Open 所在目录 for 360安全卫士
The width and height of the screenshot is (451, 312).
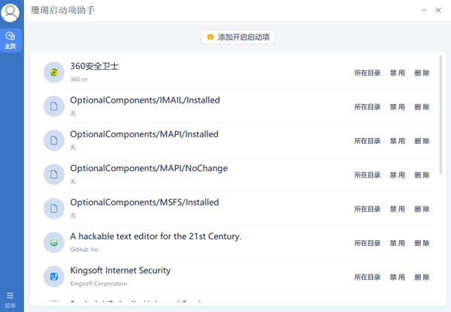[368, 73]
